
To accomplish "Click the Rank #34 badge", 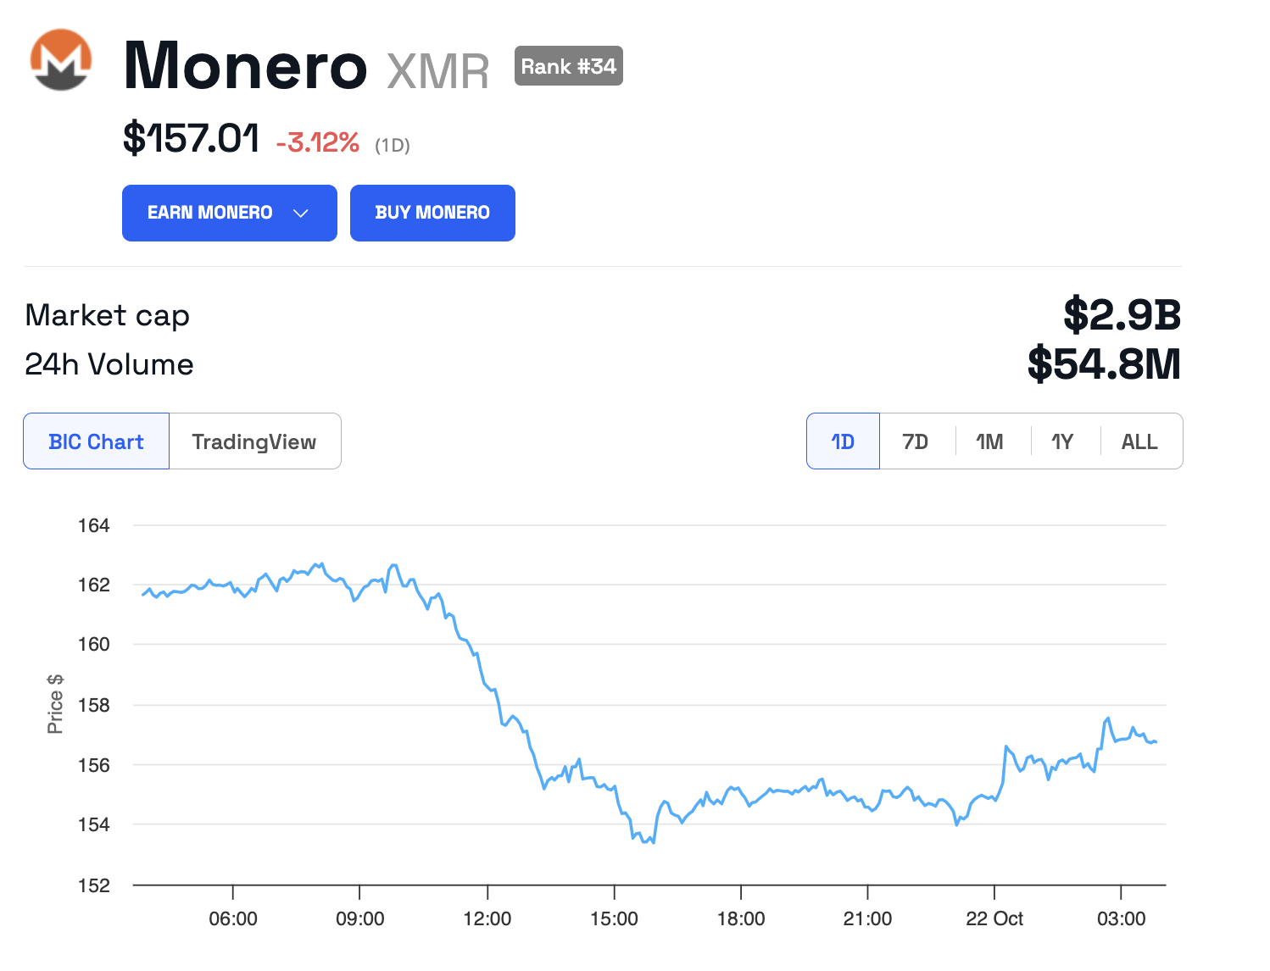I will [568, 65].
